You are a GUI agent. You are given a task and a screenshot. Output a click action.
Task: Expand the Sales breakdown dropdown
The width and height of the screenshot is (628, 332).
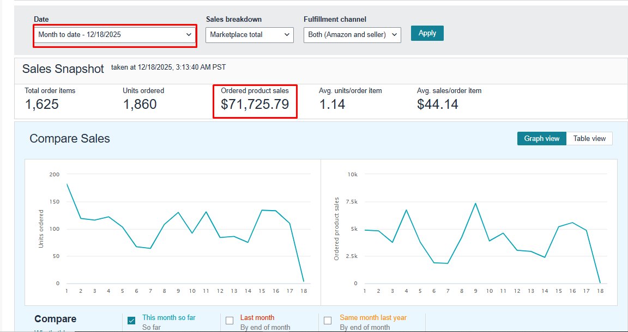coord(250,35)
